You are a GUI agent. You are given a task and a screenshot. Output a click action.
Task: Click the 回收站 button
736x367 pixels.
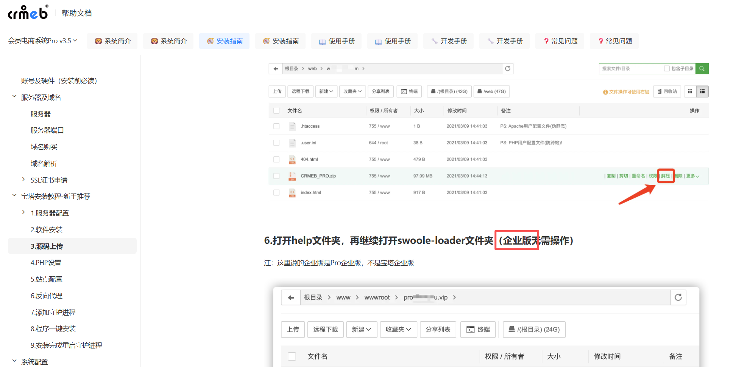pos(667,91)
